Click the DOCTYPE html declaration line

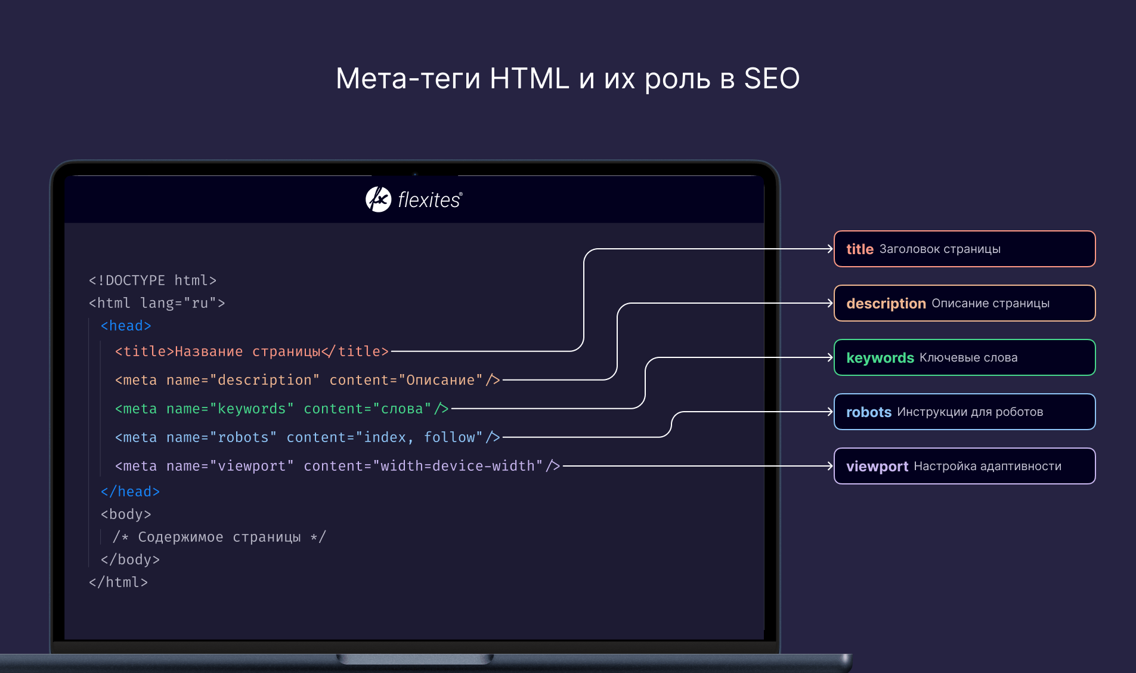coord(153,280)
